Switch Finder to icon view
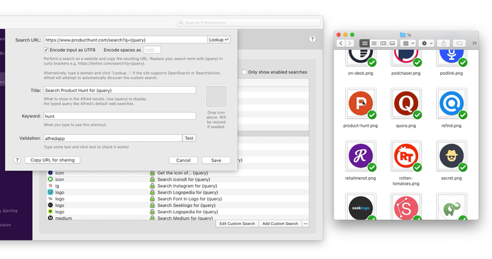Image resolution: width=492 pixels, height=259 pixels. [365, 44]
